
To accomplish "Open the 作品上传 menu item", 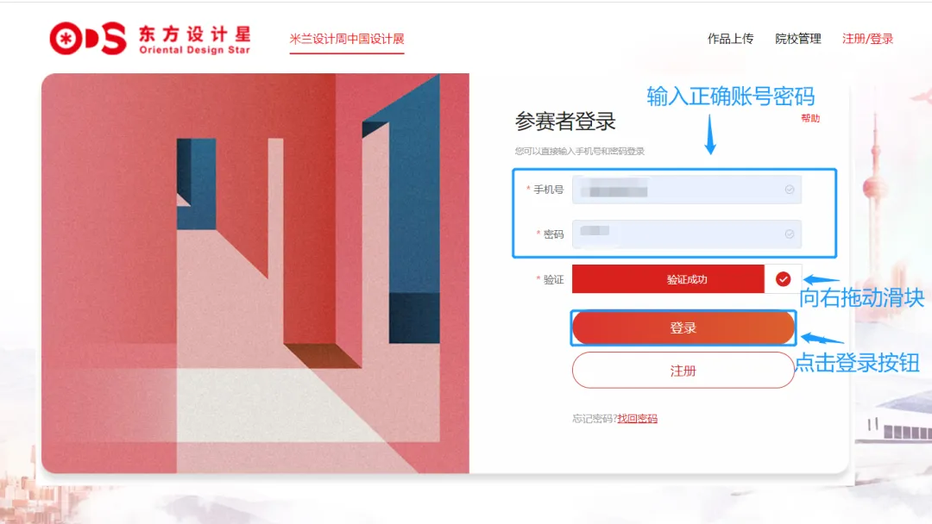I will 731,39.
